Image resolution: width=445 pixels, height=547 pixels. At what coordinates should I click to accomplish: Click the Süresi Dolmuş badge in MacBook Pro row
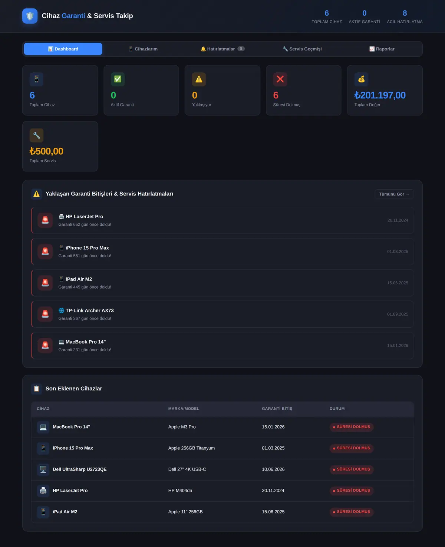[352, 427]
